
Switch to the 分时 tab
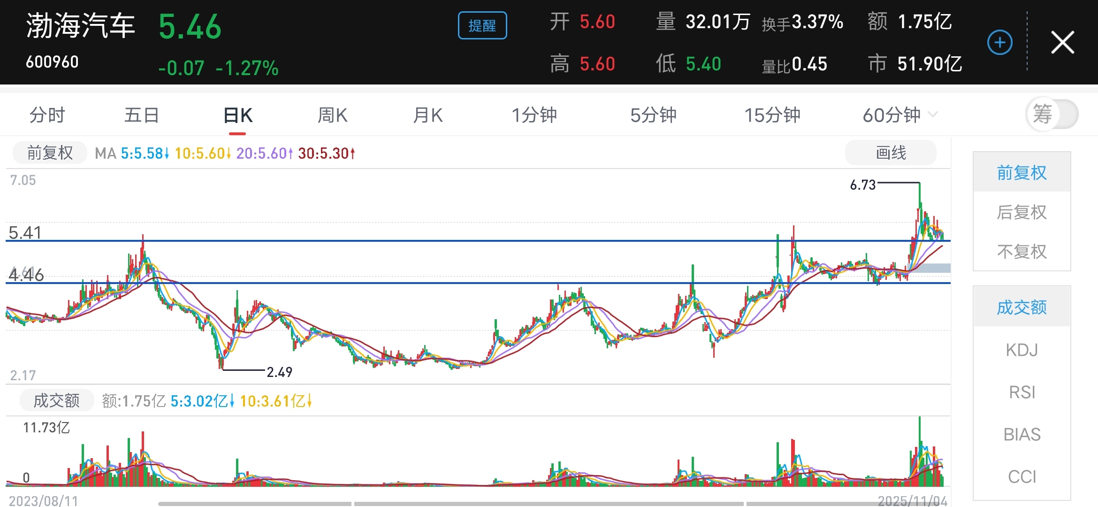tap(47, 115)
